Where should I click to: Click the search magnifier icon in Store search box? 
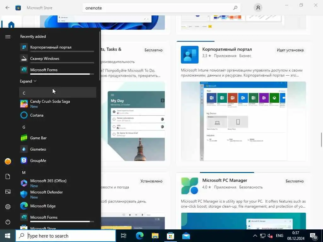click(235, 8)
